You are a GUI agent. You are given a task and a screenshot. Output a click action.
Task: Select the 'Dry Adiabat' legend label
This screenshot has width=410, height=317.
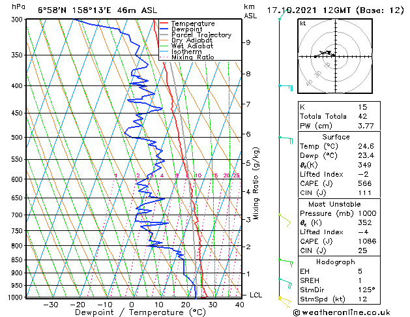192,40
